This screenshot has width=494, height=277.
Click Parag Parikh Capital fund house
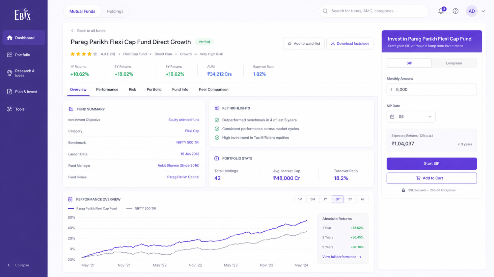pyautogui.click(x=183, y=177)
